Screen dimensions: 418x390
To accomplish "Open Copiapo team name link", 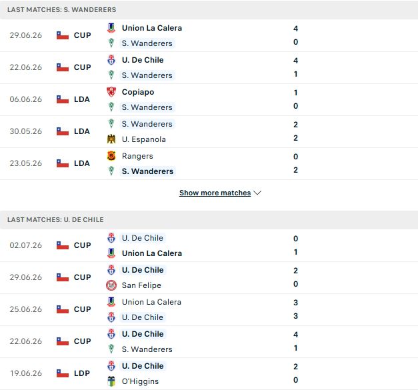I will 138,92.
